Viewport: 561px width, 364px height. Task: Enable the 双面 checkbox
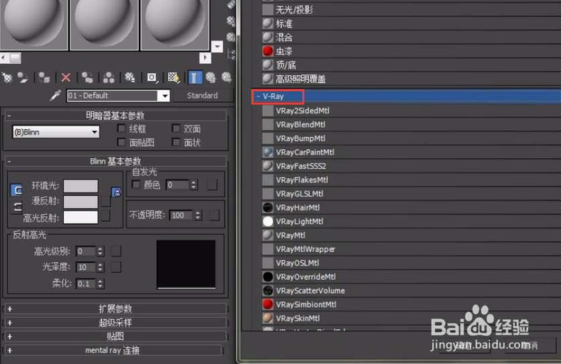pyautogui.click(x=176, y=128)
